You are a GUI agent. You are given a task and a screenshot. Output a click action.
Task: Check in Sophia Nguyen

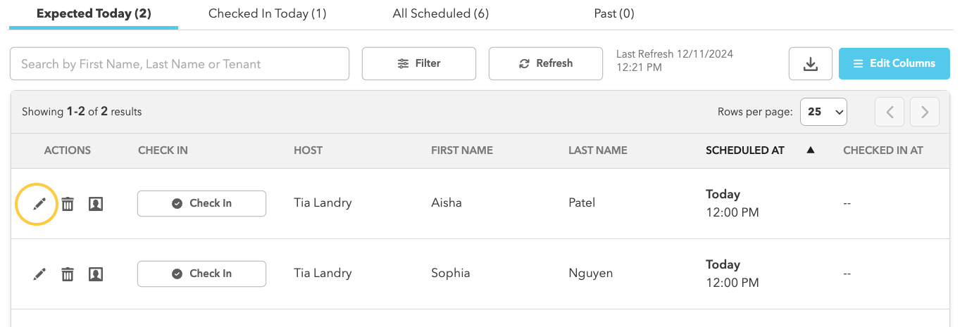pos(201,274)
